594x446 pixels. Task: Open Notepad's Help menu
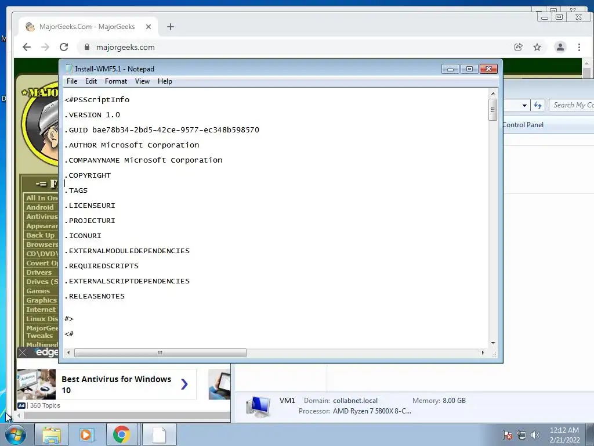pyautogui.click(x=165, y=81)
